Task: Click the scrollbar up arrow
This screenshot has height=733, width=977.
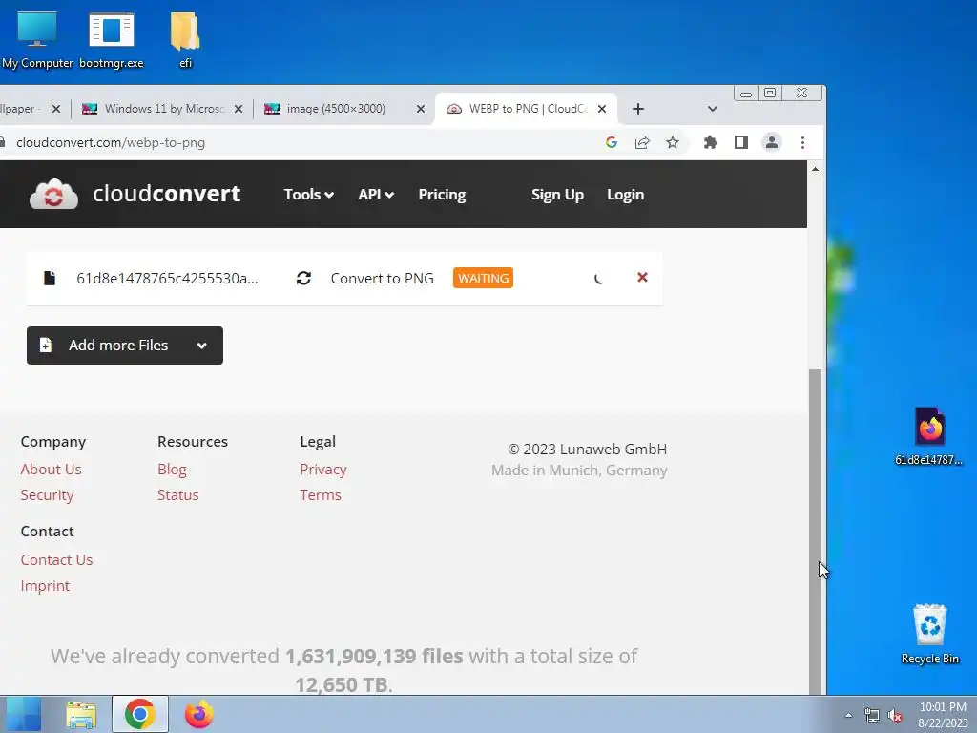Action: click(815, 170)
